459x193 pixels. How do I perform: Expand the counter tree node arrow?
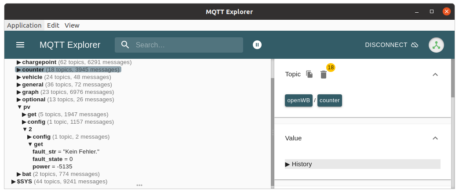[x=19, y=70]
